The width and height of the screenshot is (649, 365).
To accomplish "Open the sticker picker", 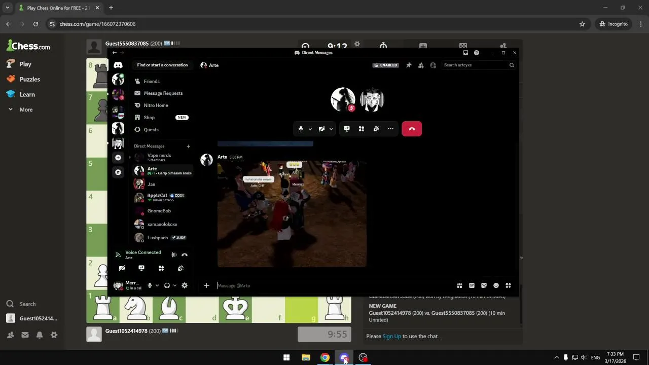I will click(x=484, y=285).
